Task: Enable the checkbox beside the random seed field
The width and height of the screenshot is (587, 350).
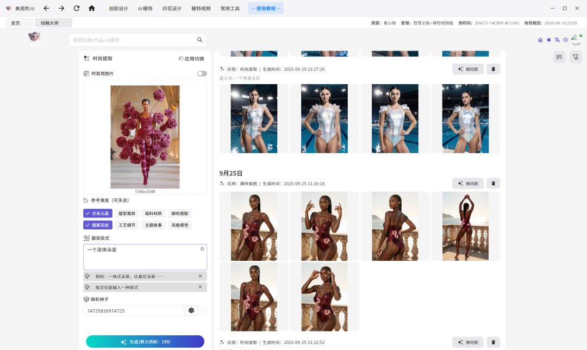Action: [x=204, y=310]
